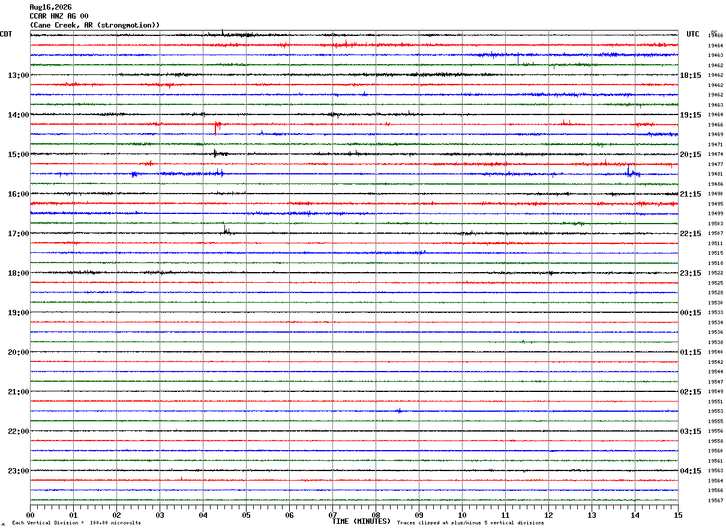The height and width of the screenshot is (531, 726).
Task: Click the black spike on the 17:00 trace
Action: click(x=225, y=229)
